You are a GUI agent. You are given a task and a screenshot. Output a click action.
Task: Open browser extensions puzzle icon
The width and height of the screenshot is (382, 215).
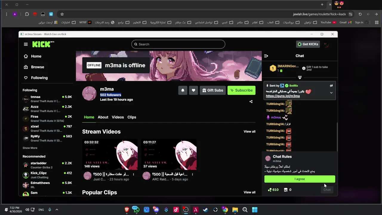(x=27, y=14)
